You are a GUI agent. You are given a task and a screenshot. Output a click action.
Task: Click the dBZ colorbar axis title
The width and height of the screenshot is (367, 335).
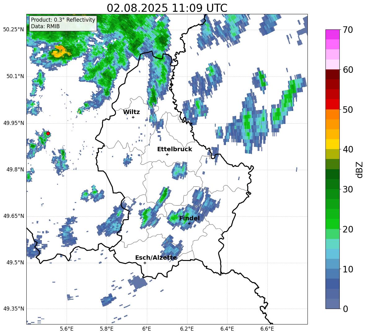click(360, 170)
